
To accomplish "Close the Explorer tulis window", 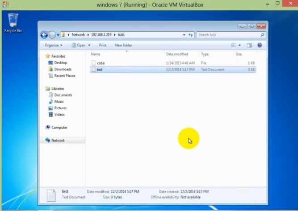I will tap(261, 26).
